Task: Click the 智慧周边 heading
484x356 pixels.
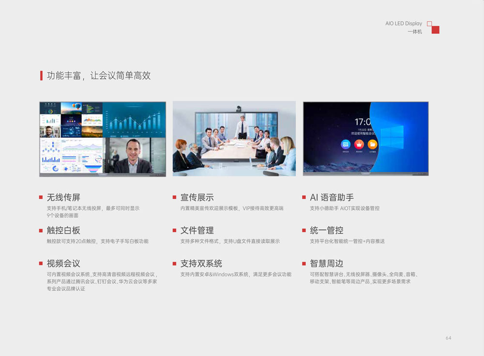Action: tap(326, 264)
